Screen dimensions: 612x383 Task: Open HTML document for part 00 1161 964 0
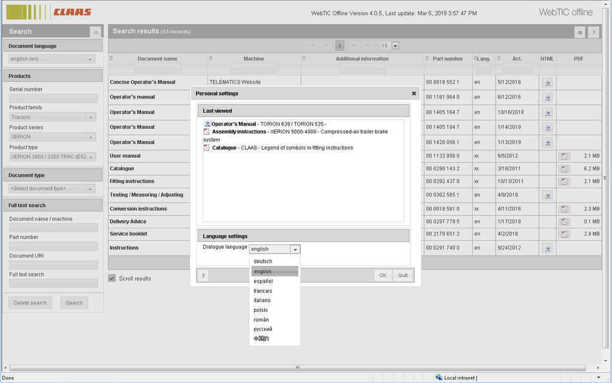pos(547,97)
